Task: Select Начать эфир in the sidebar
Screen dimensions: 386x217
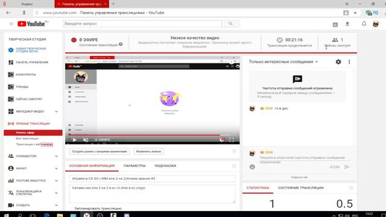Action: pos(33,133)
